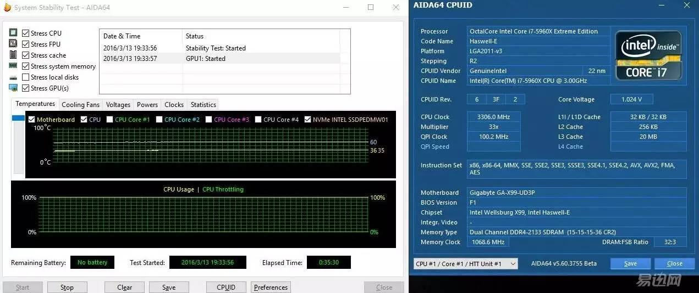Viewport: 699px width, 293px height.
Task: Click the Elapsed Time value 0:35:30
Action: tap(328, 262)
